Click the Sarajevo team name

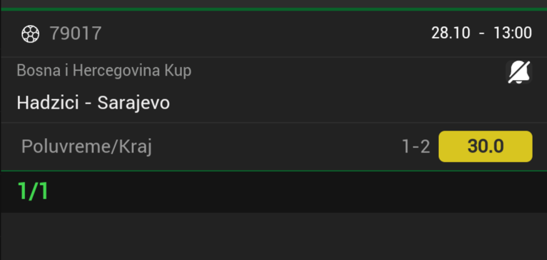point(133,102)
